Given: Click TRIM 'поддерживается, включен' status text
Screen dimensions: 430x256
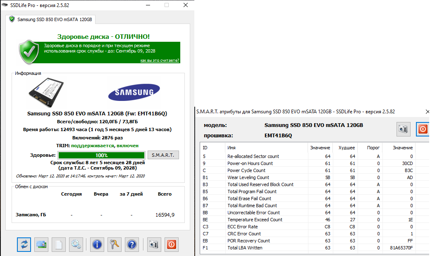Looking at the screenshot, I should 105,146.
